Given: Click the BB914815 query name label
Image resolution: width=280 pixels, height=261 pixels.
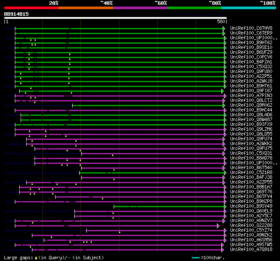Looking at the screenshot, I should [x=17, y=14].
